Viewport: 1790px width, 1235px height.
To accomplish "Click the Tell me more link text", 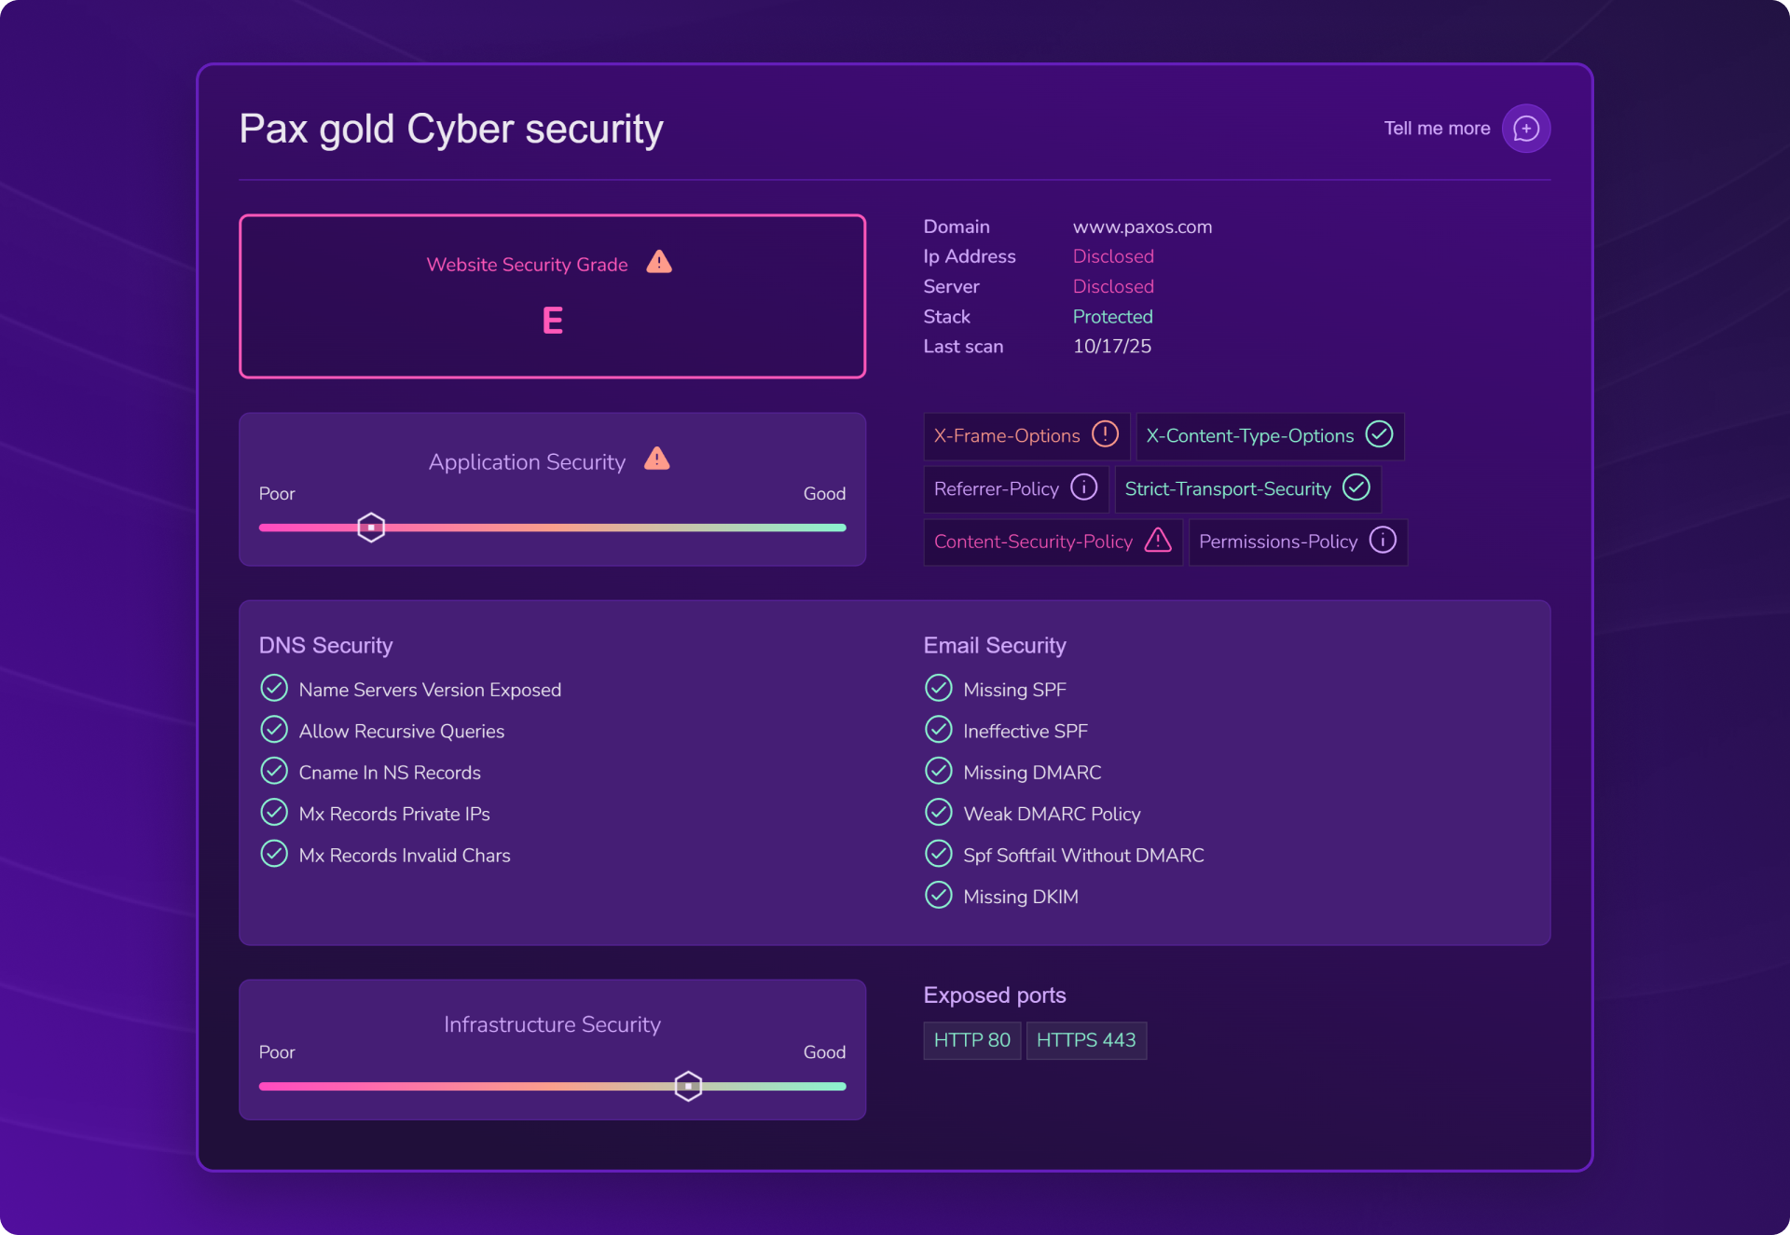I will coord(1436,129).
